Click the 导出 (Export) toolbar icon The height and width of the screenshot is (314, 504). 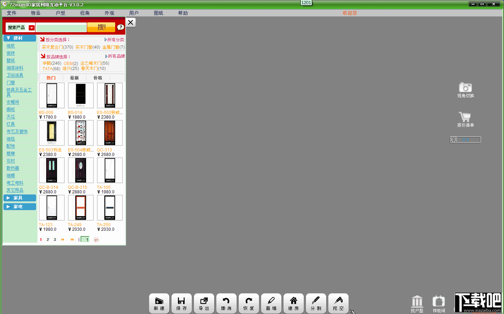(204, 303)
